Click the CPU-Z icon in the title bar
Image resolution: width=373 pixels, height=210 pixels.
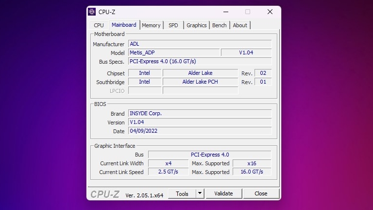click(92, 12)
